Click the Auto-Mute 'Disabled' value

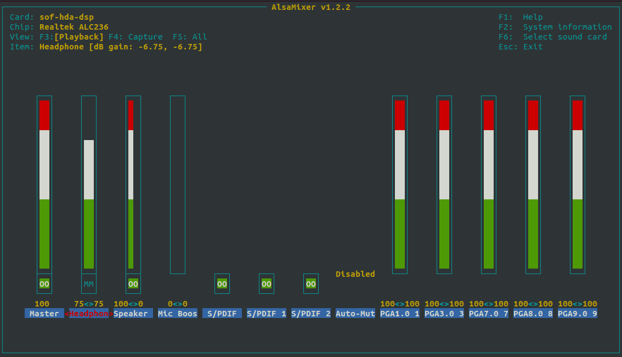click(x=355, y=274)
